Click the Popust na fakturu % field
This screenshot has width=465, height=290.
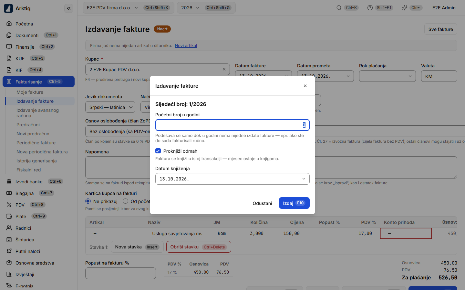[x=120, y=273]
